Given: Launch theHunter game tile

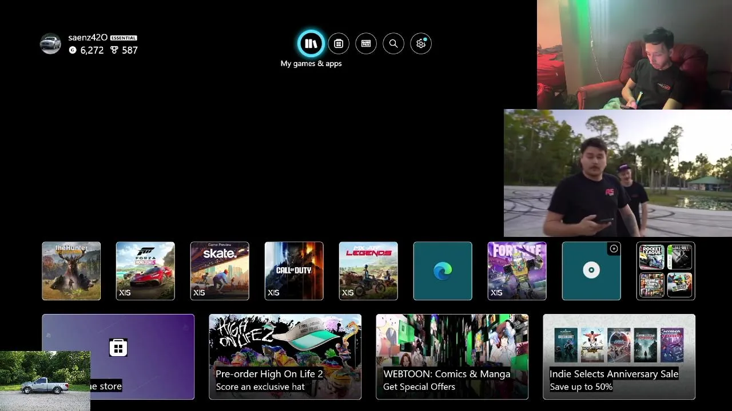Looking at the screenshot, I should [71, 271].
